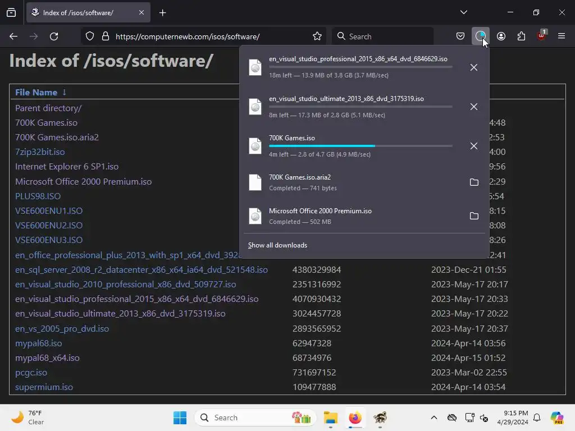Image resolution: width=575 pixels, height=431 pixels.
Task: Show Microsoft Office 2000 Premium.iso in folder
Action: click(x=474, y=216)
